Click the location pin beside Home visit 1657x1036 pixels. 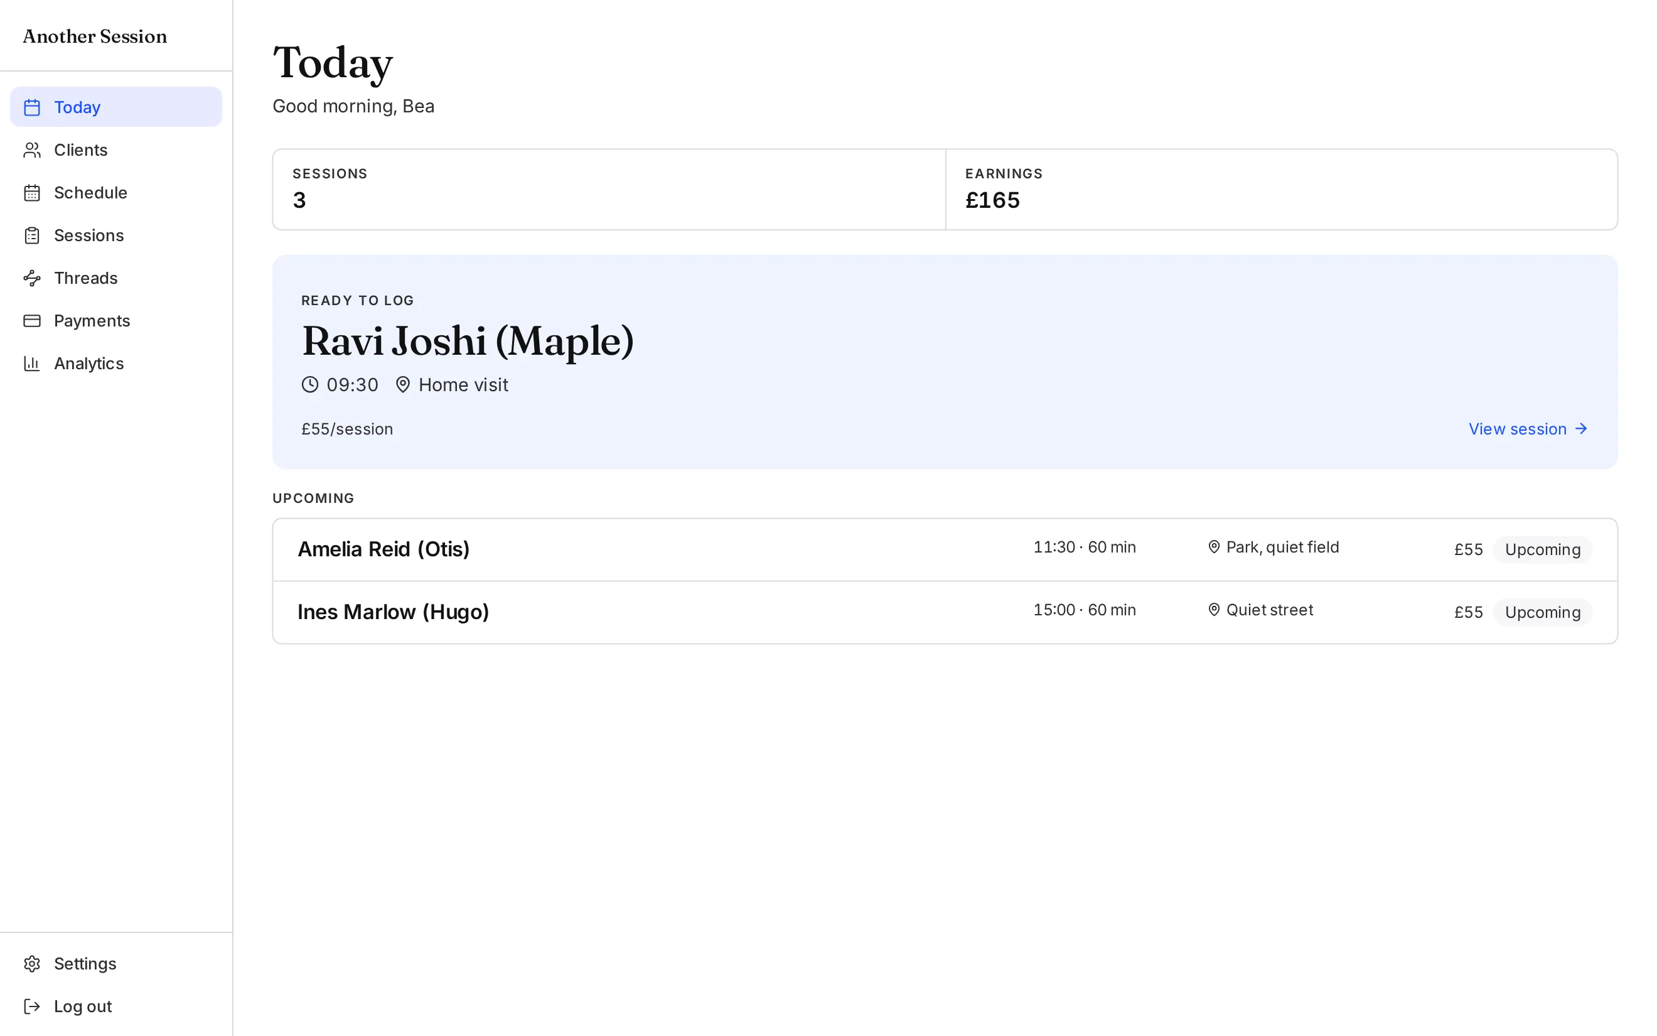point(402,384)
